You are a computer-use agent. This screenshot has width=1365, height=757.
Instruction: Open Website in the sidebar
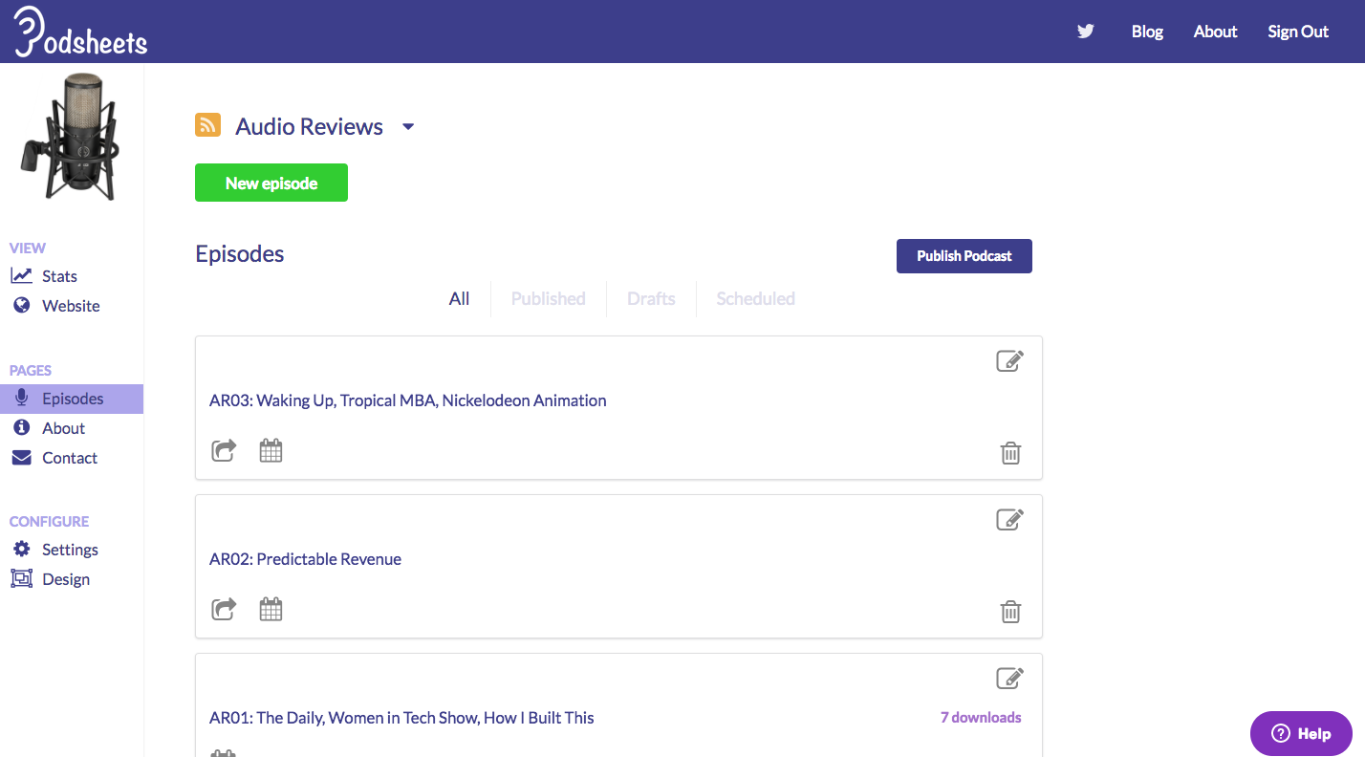click(x=71, y=306)
